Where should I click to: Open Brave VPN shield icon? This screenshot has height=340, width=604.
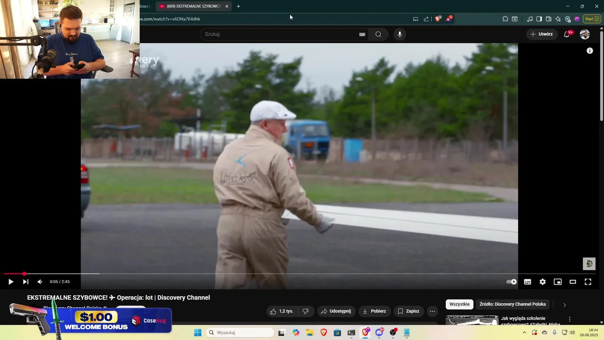point(568,19)
